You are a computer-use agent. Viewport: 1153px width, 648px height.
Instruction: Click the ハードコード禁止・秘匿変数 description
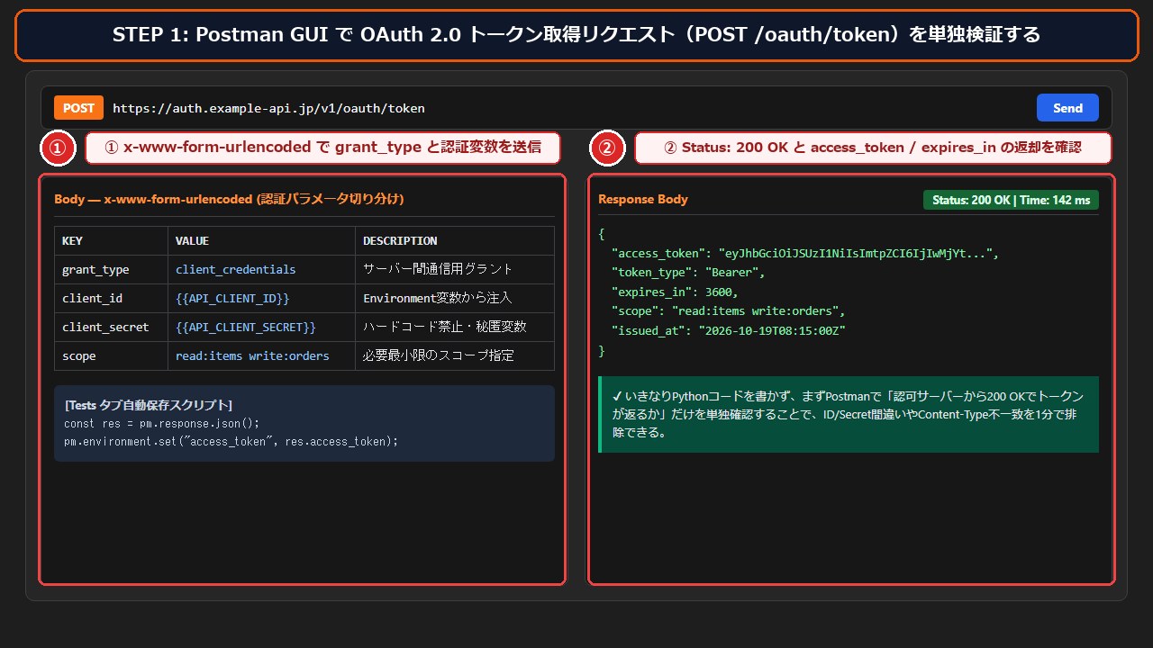tap(445, 327)
